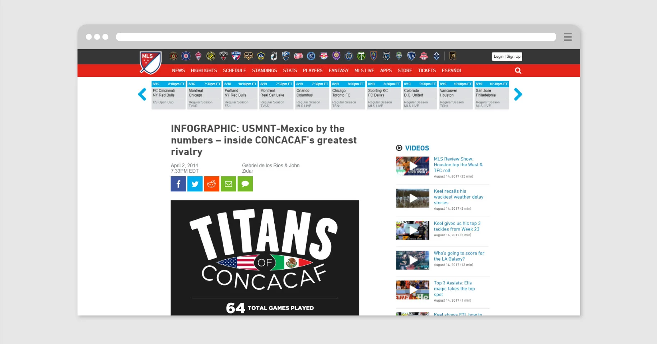The height and width of the screenshot is (344, 657).
Task: Open the Orlando City team logo
Action: pyautogui.click(x=336, y=56)
